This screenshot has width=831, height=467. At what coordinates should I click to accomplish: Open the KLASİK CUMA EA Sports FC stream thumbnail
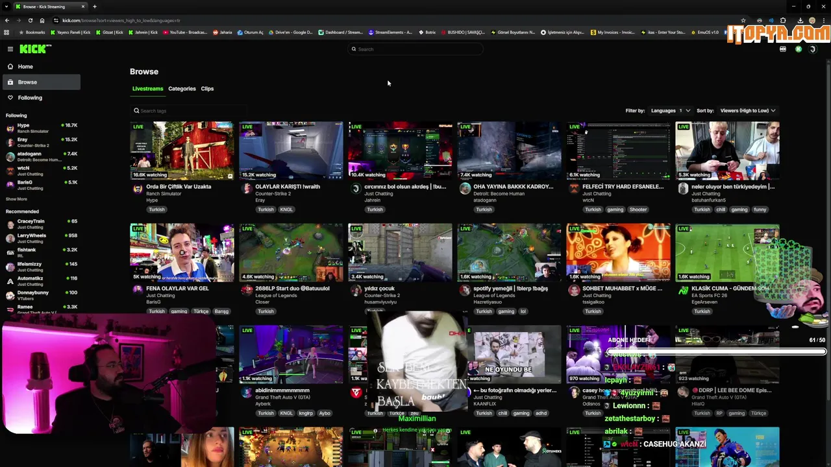click(x=727, y=252)
